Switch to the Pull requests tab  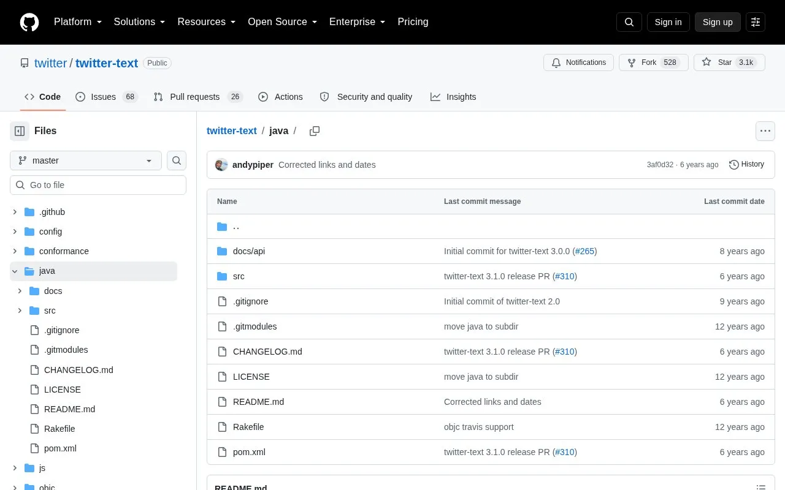point(198,97)
